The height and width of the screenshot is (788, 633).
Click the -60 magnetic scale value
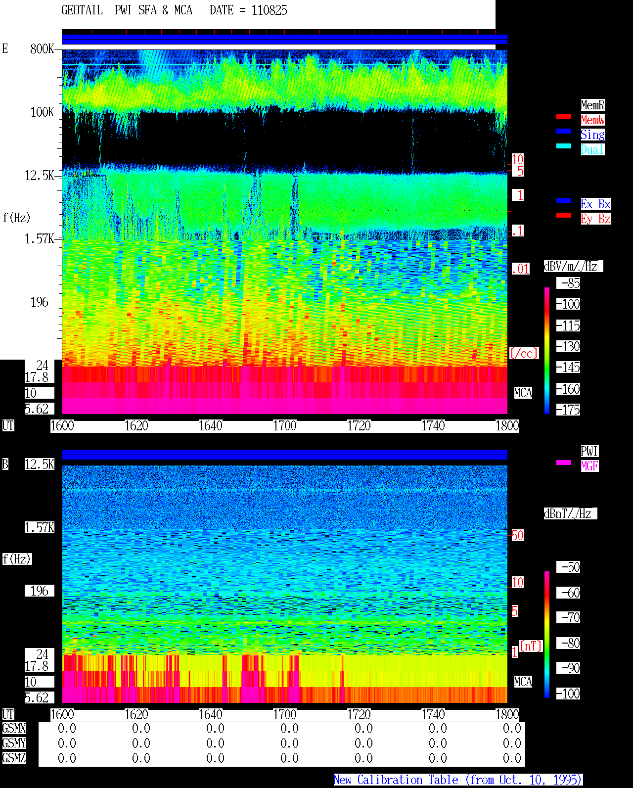pos(569,593)
